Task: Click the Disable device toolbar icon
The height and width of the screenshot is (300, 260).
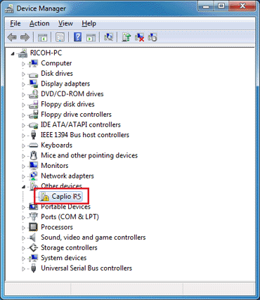Action: coord(152,37)
